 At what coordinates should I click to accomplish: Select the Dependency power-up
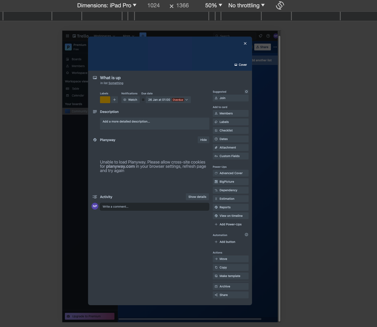(230, 190)
